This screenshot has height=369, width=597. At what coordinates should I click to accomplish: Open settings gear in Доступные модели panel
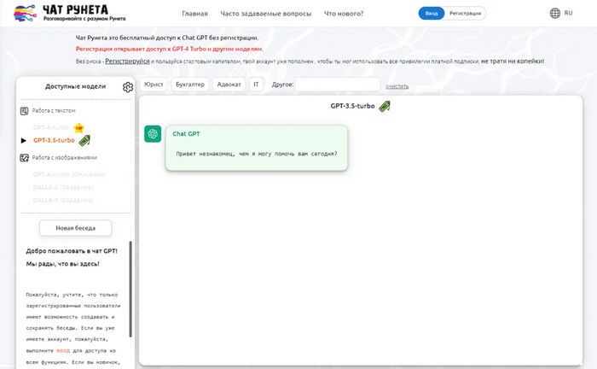[x=128, y=87]
